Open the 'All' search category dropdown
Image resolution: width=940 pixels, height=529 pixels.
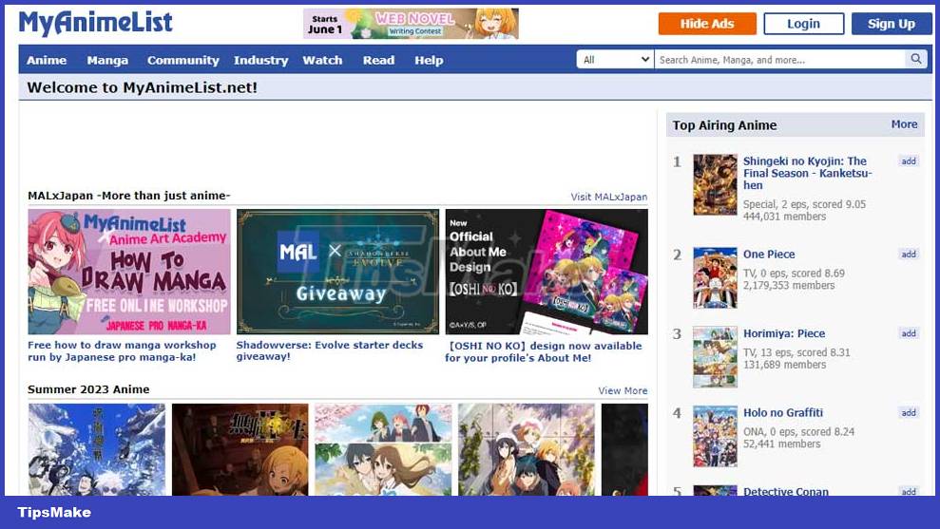pos(615,59)
